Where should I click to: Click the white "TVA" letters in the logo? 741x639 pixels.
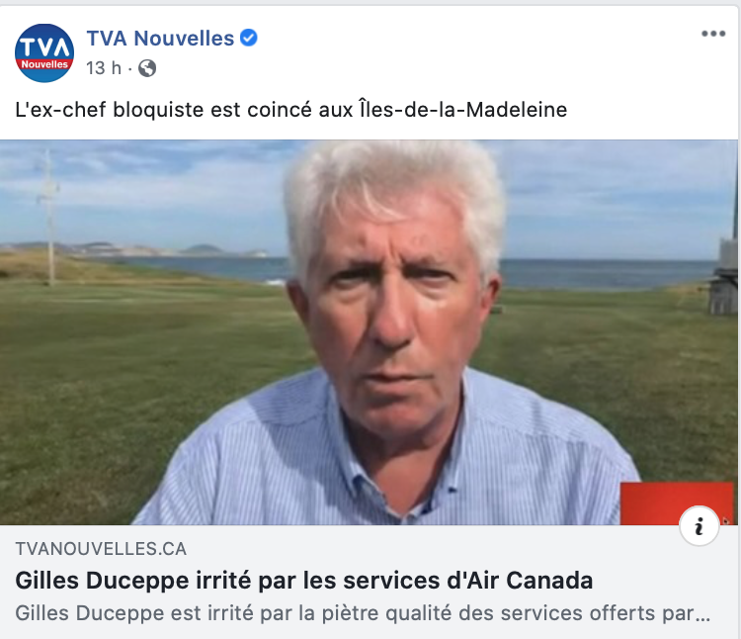(44, 47)
